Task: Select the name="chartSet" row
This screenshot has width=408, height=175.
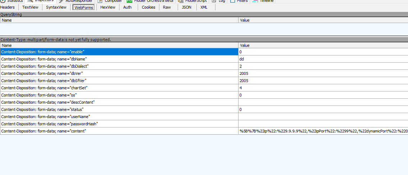Action: click(x=119, y=88)
